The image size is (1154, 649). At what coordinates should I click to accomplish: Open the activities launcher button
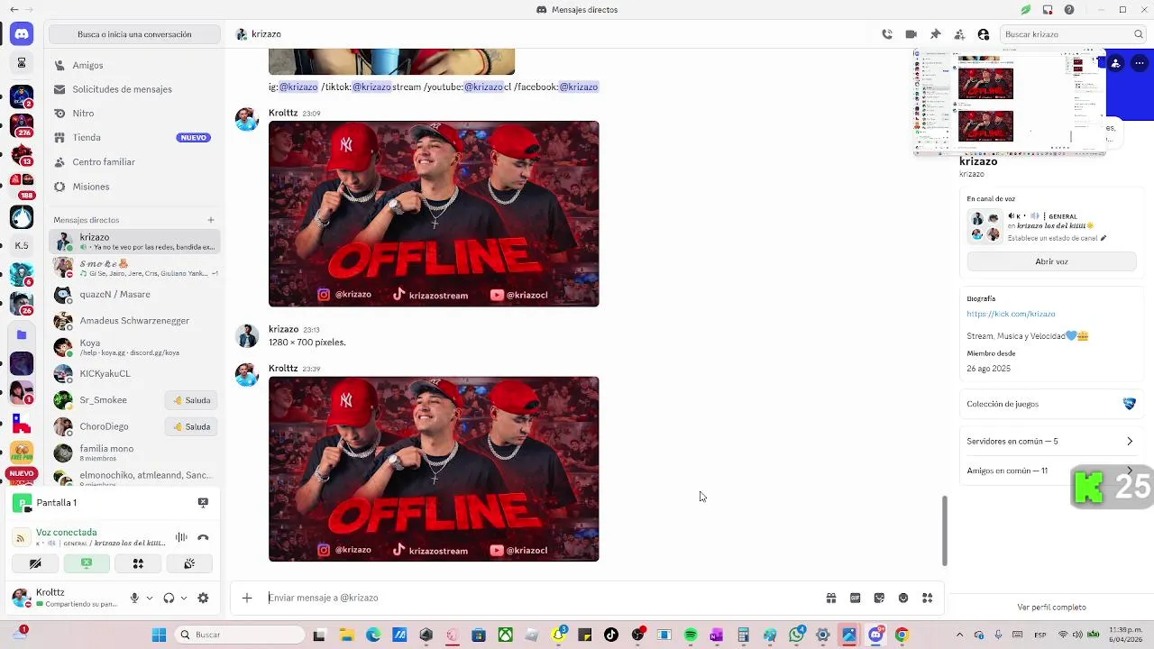138,563
